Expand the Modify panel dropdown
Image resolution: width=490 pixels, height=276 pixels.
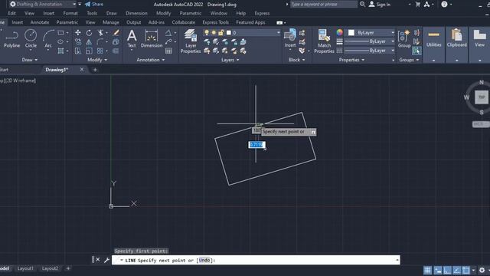(97, 60)
